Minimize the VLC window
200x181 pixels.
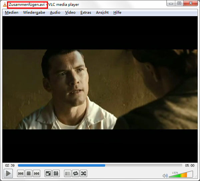click(x=171, y=3)
